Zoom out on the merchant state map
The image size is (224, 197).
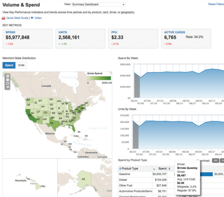point(8,80)
